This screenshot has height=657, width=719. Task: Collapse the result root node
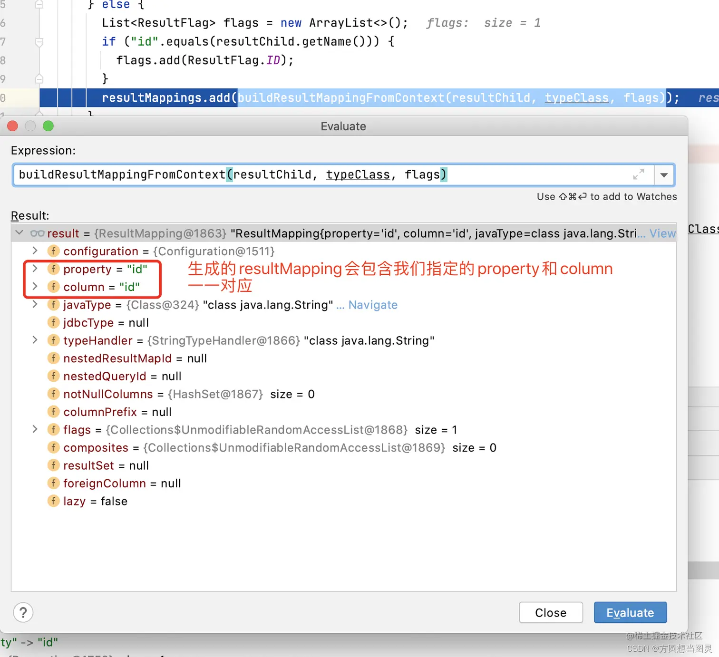(x=19, y=233)
